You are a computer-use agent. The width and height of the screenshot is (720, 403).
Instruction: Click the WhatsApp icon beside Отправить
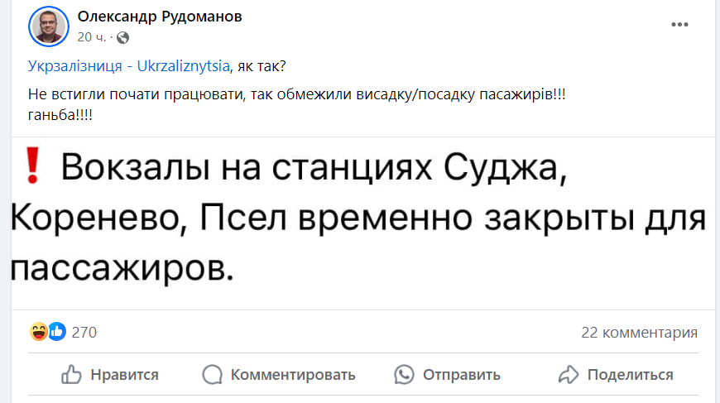click(x=404, y=375)
